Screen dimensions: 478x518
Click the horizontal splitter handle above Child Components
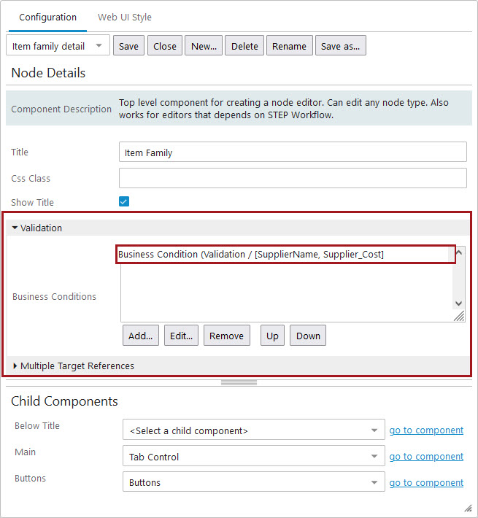click(x=239, y=382)
